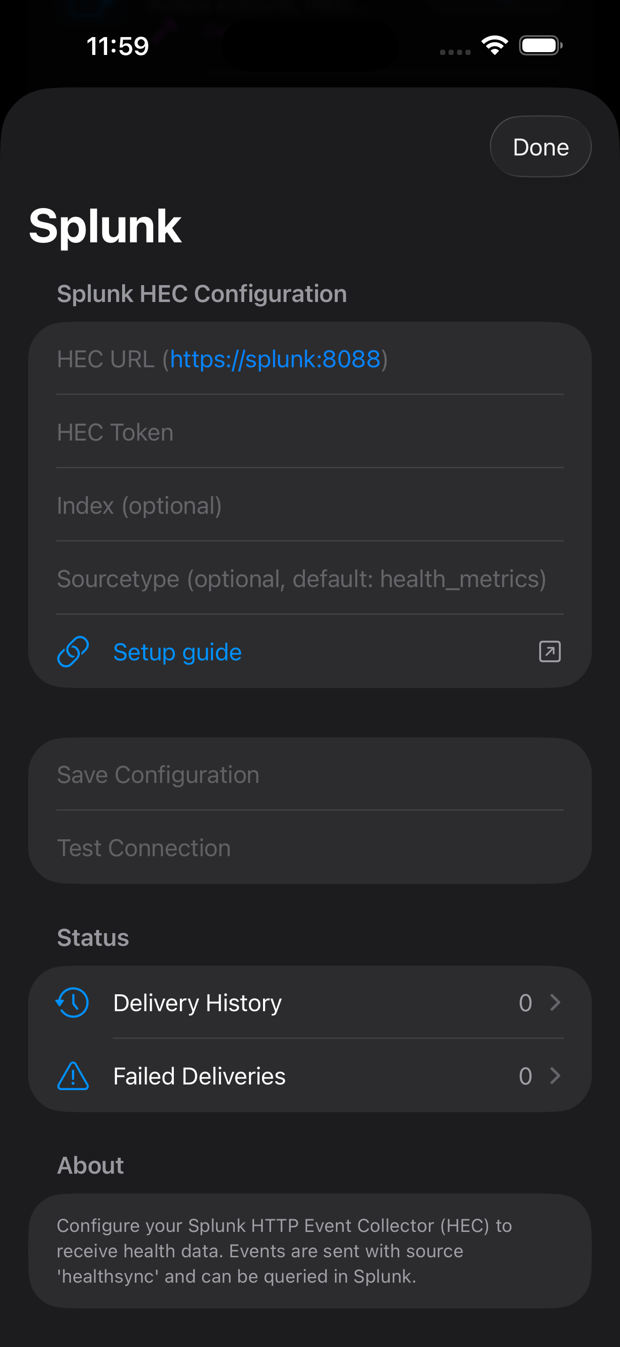This screenshot has height=1347, width=620.
Task: Select the clock history icon next to Delivery History
Action: (73, 1002)
